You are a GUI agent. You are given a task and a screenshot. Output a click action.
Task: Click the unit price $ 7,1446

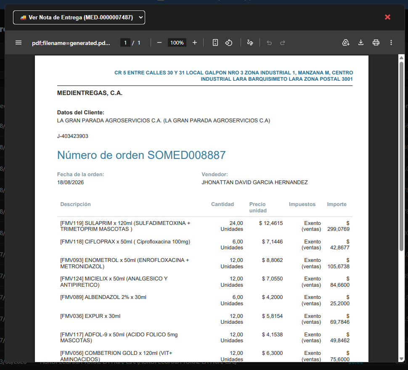point(272,242)
